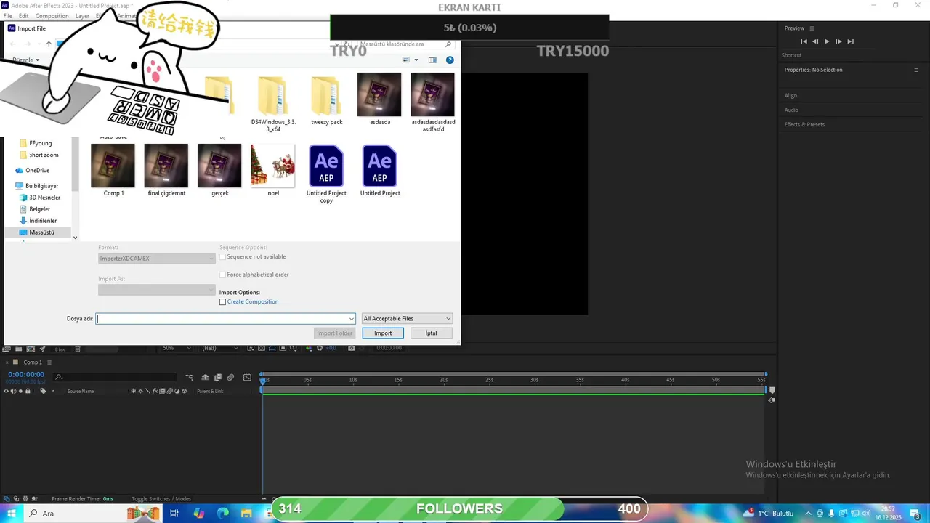Screen dimensions: 930x523
Task: Open the All Acceptable Files type dropdown
Action: [x=407, y=318]
